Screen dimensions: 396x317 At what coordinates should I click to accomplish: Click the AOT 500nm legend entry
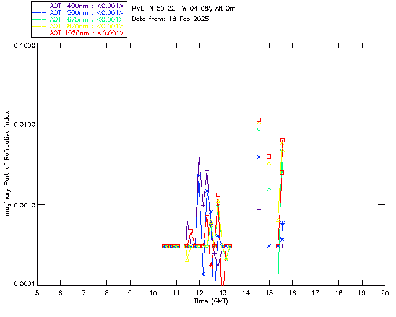click(x=79, y=12)
